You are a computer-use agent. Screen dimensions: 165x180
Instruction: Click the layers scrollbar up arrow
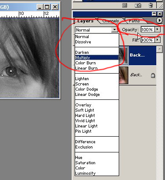click(159, 49)
